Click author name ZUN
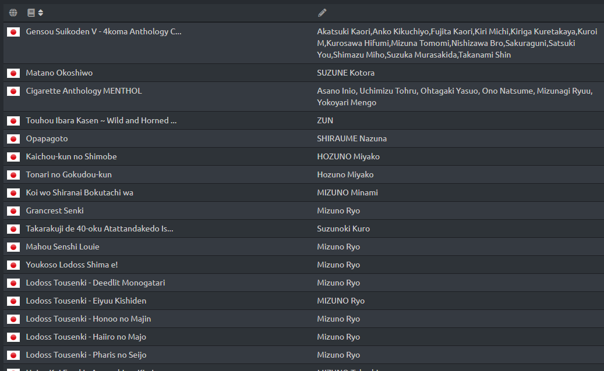This screenshot has height=371, width=604. pyautogui.click(x=325, y=120)
